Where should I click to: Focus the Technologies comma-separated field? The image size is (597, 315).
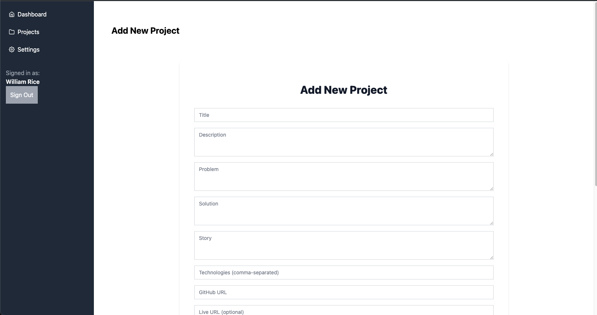click(344, 273)
